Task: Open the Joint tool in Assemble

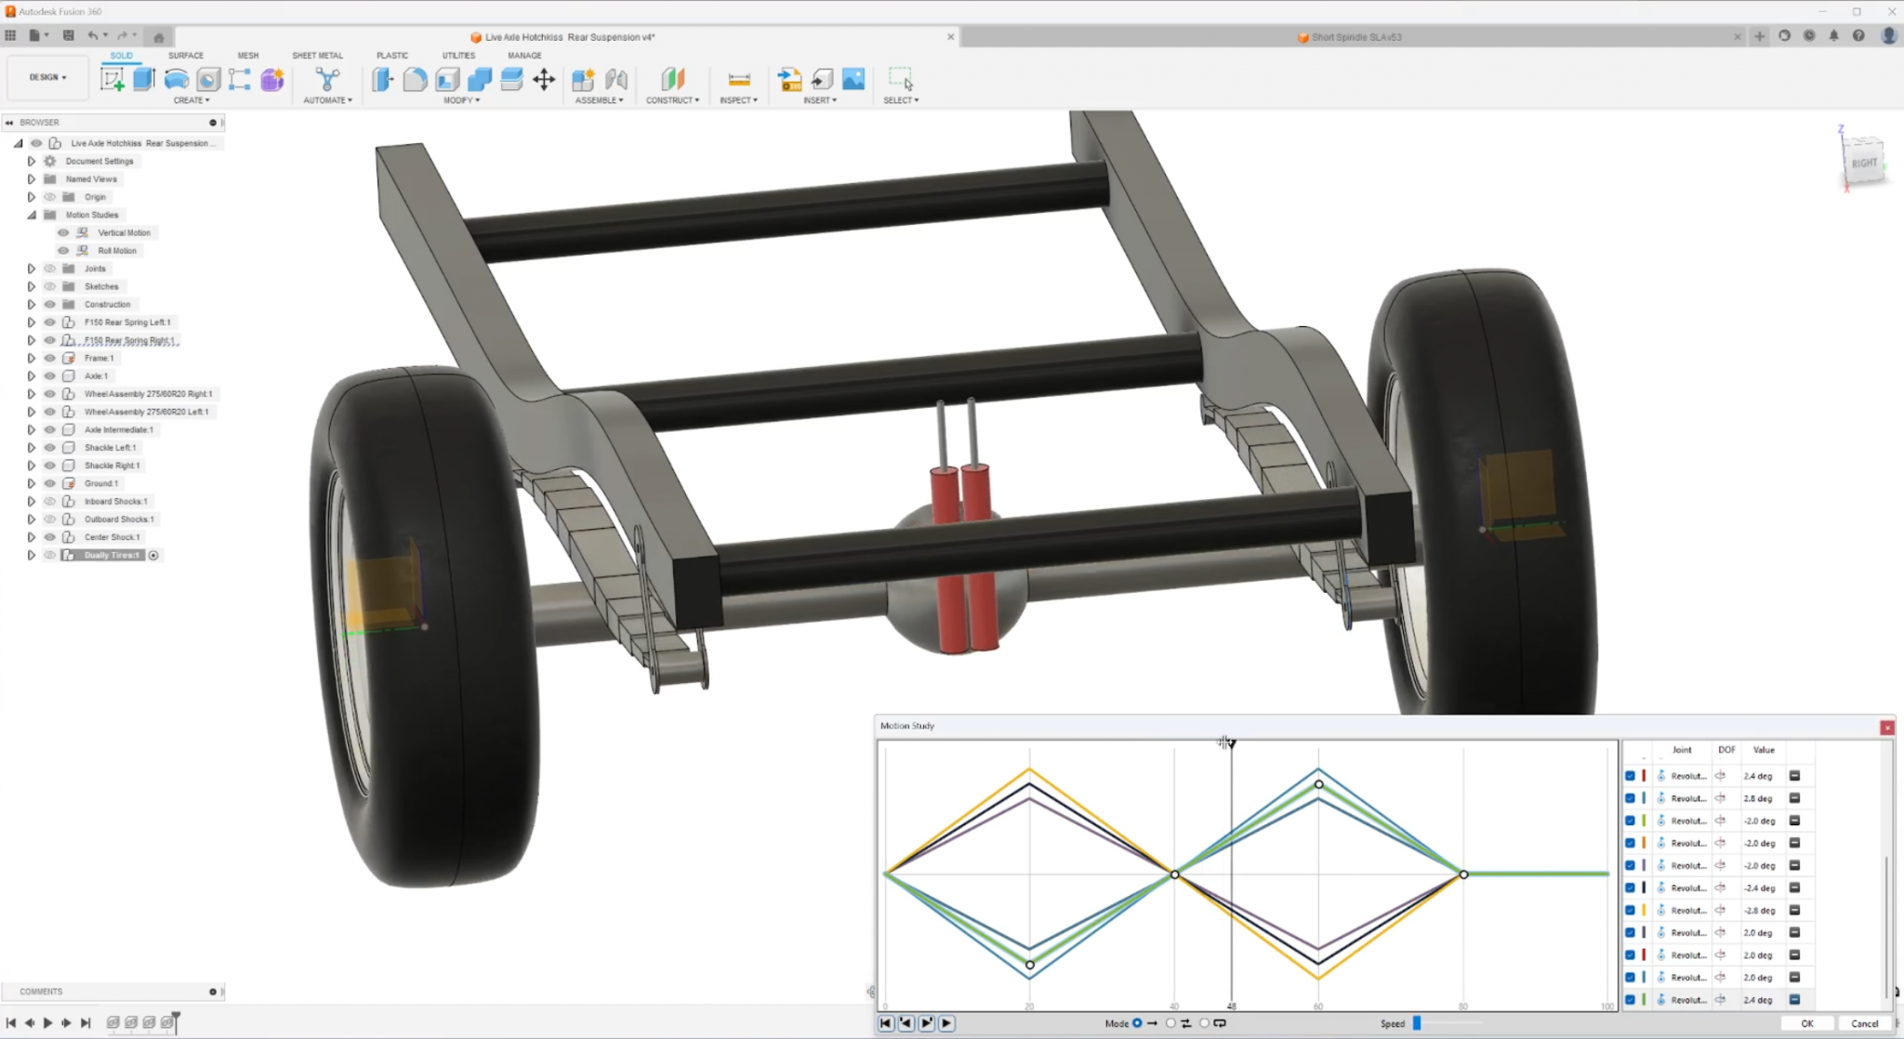Action: coord(616,79)
